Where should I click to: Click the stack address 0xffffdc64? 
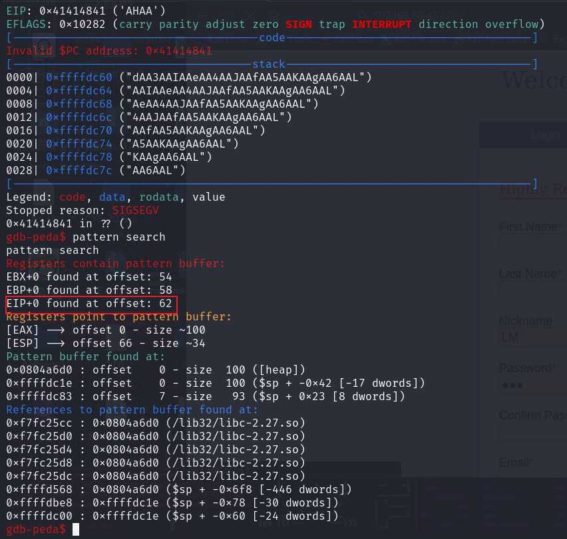click(x=79, y=90)
